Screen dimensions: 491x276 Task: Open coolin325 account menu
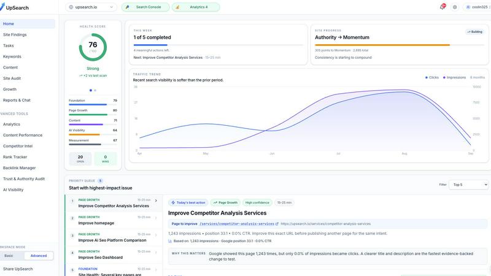coord(477,7)
